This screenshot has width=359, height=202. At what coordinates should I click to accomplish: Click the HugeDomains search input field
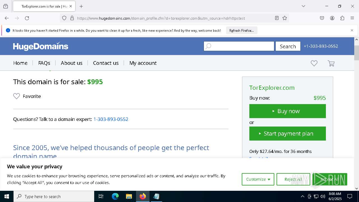coord(239,46)
